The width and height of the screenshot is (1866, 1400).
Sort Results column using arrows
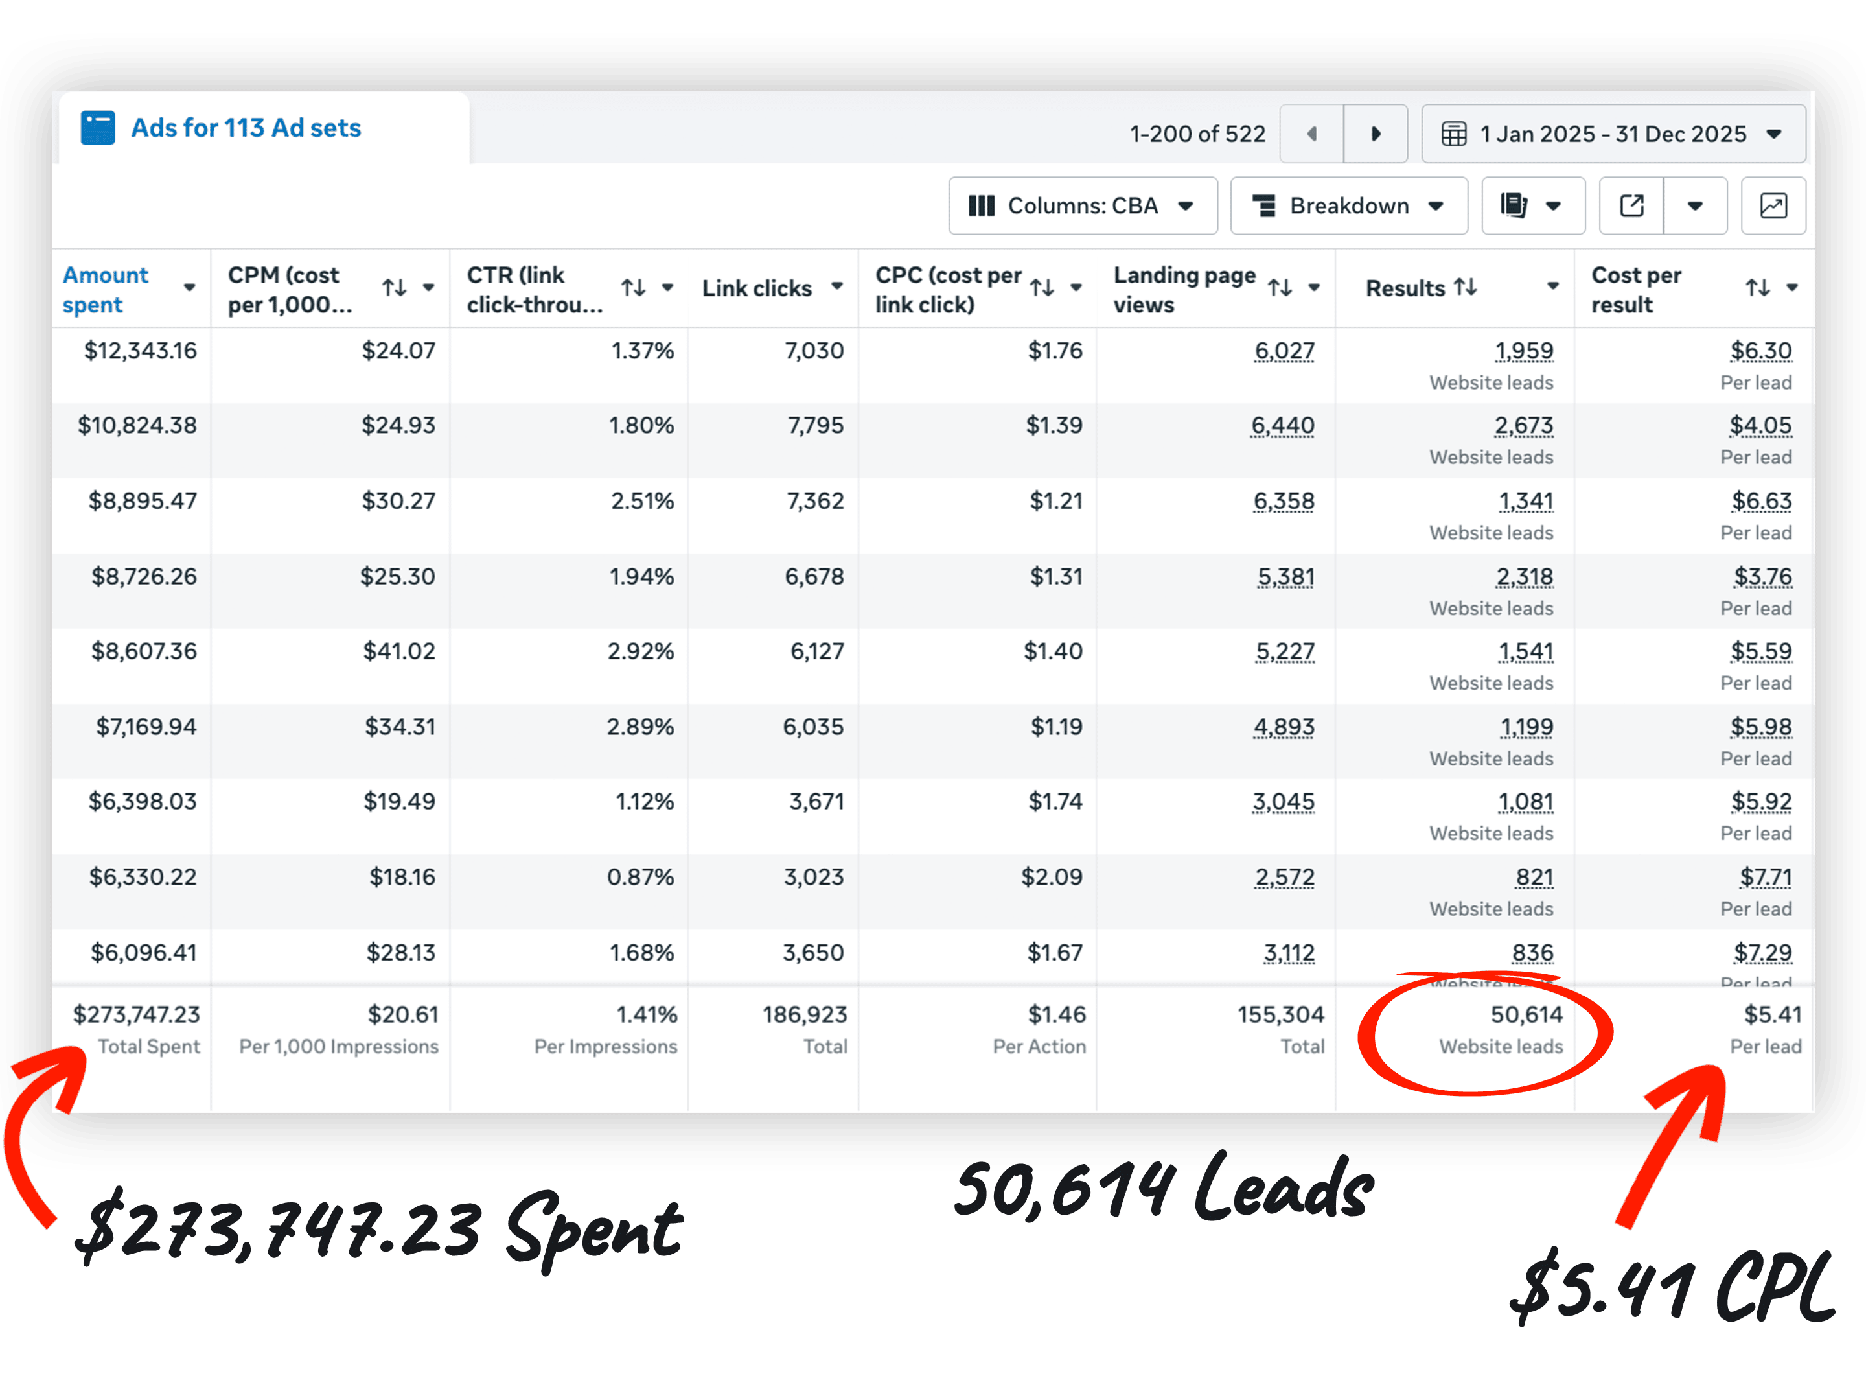[1466, 287]
